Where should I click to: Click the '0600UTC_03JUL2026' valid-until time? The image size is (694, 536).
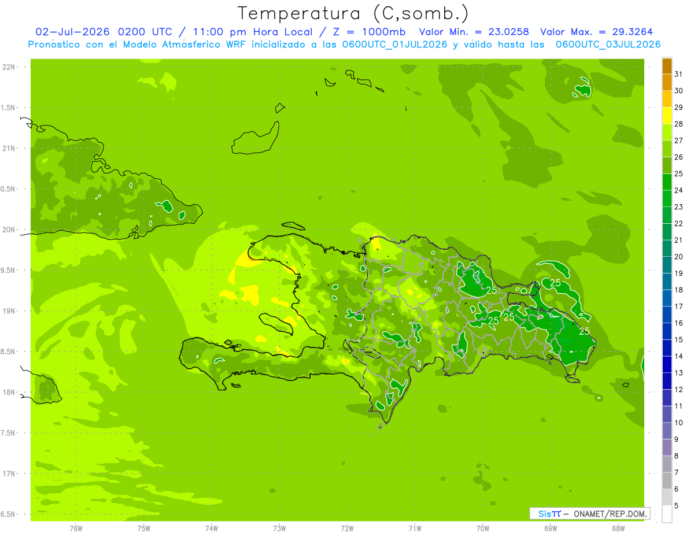(x=608, y=45)
